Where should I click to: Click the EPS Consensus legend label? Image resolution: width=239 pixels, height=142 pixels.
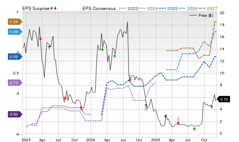[99, 9]
